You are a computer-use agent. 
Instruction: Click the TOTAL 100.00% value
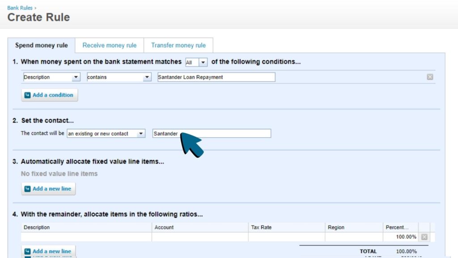point(406,251)
